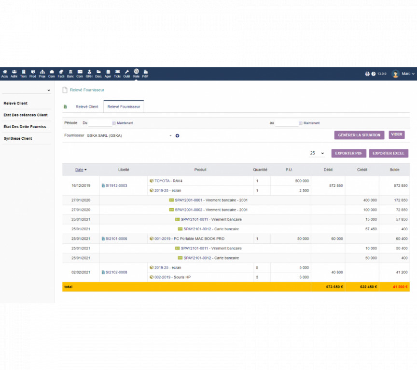This screenshot has height=370, width=417.
Task: Open the Accueil home icon
Action: click(5, 73)
